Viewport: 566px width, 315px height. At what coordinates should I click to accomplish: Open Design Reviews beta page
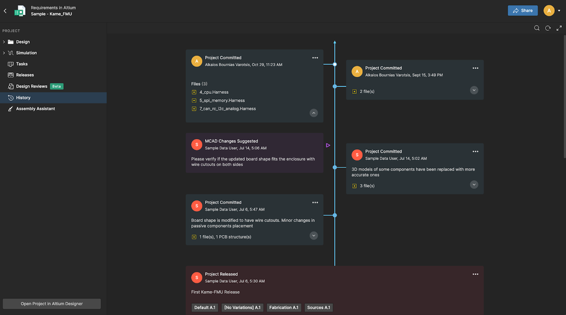coord(32,87)
